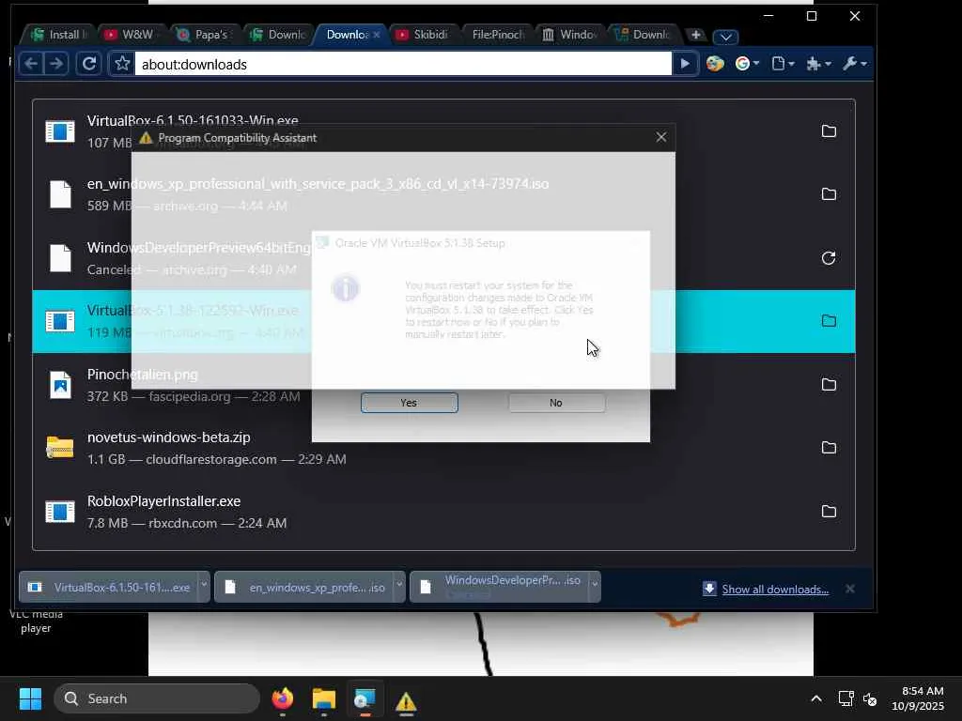
Task: Click the taskbar Search box
Action: pyautogui.click(x=157, y=698)
